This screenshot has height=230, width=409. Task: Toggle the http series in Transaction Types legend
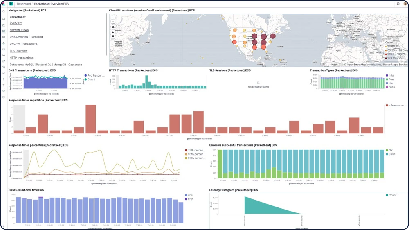coord(391,75)
